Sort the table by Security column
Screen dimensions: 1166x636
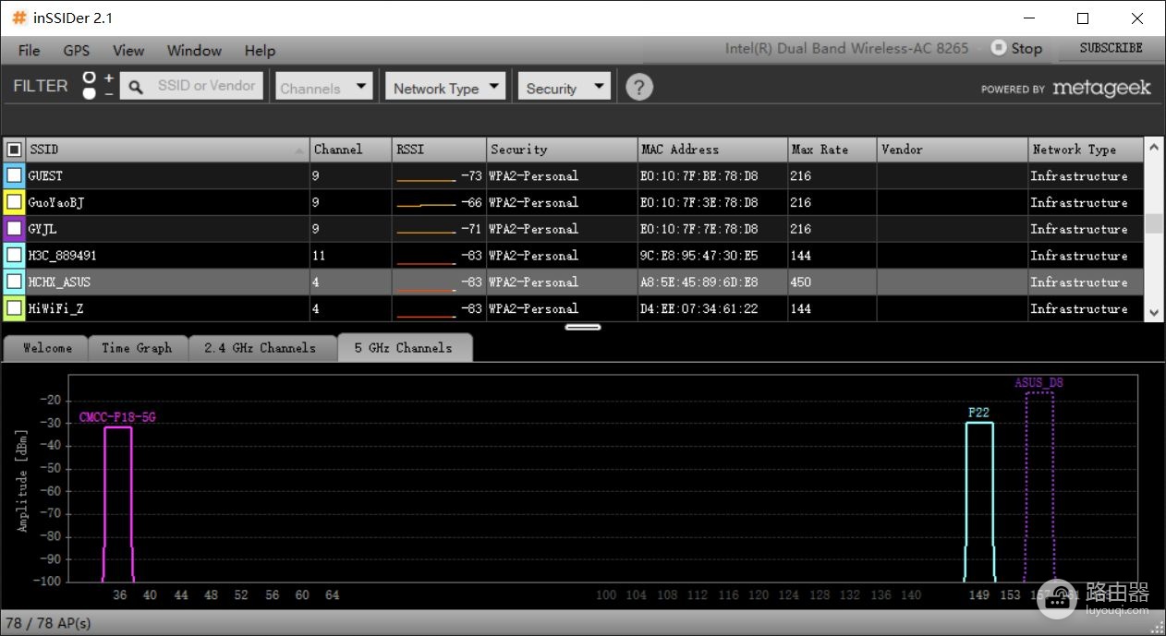[562, 150]
